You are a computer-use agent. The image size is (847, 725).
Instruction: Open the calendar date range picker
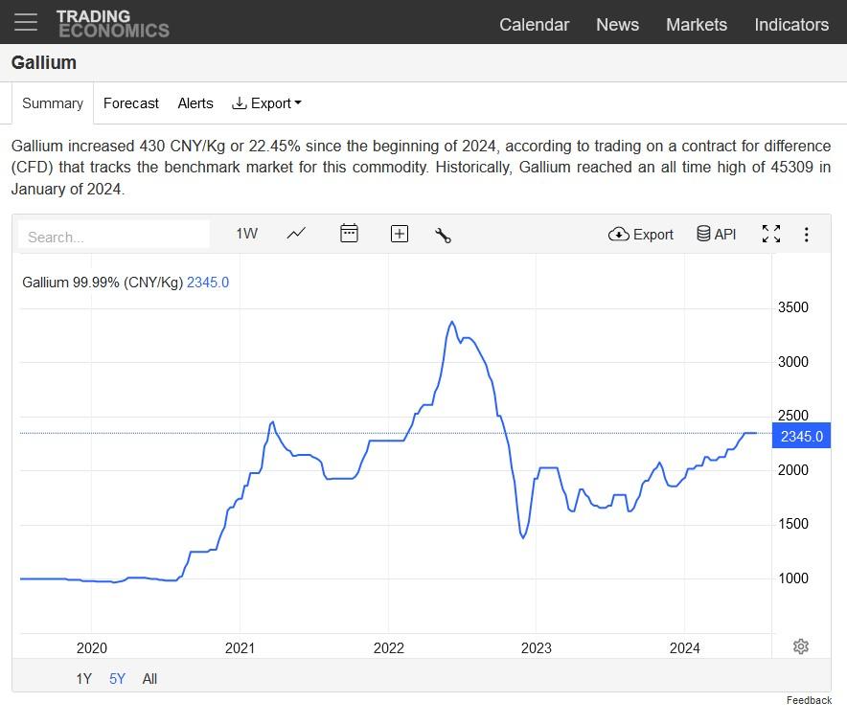pyautogui.click(x=349, y=234)
